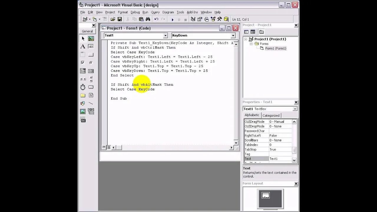This screenshot has width=377, height=212.
Task: Select the Timer control tool
Action: [x=83, y=87]
